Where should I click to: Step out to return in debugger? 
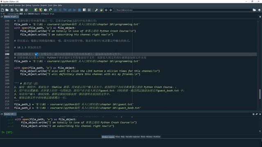click(70, 10)
